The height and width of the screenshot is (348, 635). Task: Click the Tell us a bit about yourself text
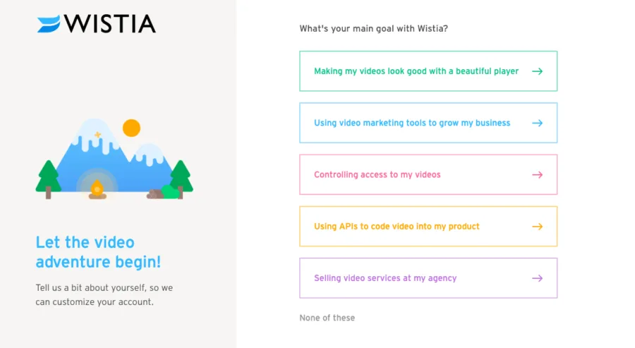(104, 295)
